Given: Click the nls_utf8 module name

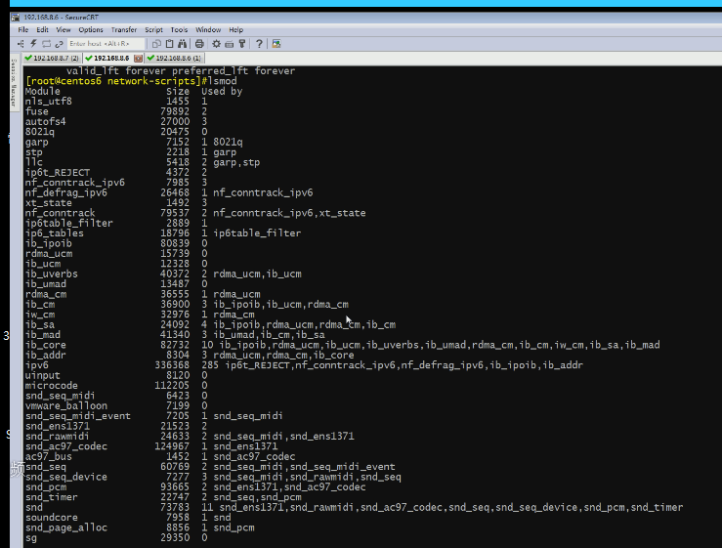Looking at the screenshot, I should pos(48,102).
